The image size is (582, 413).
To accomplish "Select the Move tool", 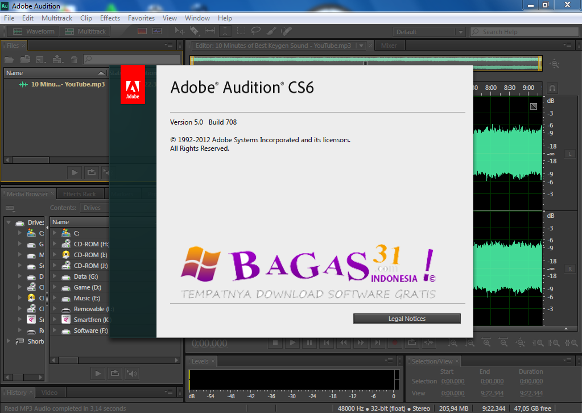I will click(x=180, y=31).
